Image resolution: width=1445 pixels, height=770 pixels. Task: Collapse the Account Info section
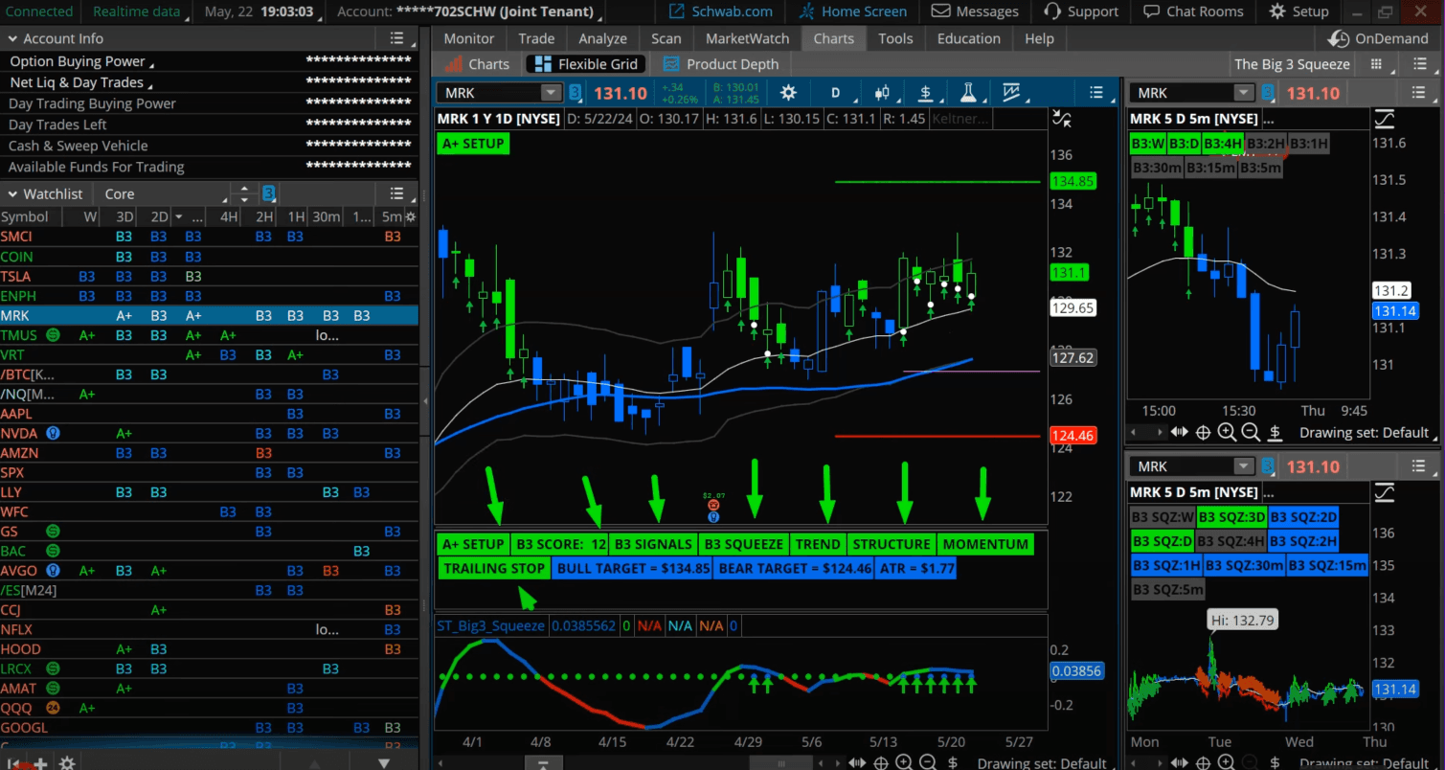click(x=13, y=38)
